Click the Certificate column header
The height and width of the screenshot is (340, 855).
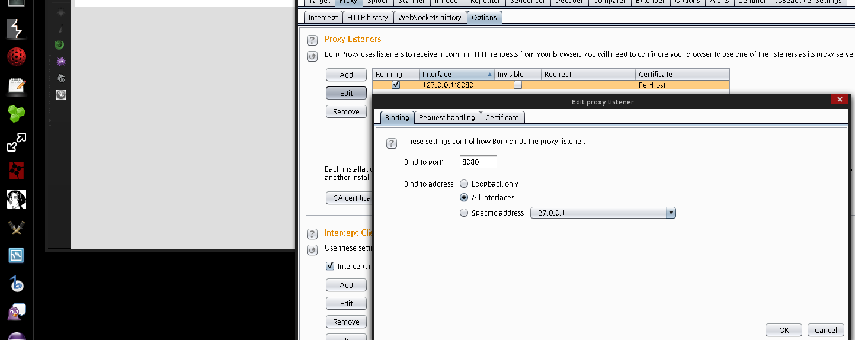coord(683,75)
